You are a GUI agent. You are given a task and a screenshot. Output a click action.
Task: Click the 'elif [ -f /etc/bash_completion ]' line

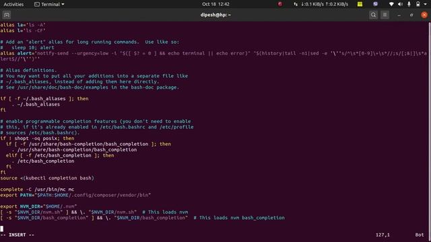[x=60, y=155]
